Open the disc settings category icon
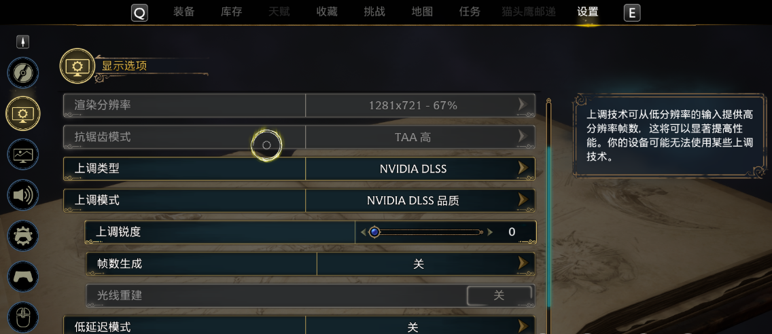The image size is (772, 334). 22,73
